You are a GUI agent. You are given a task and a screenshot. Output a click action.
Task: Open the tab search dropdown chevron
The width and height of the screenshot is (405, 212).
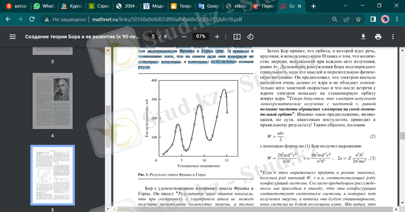pyautogui.click(x=346, y=6)
